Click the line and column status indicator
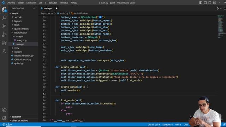 [154, 125]
